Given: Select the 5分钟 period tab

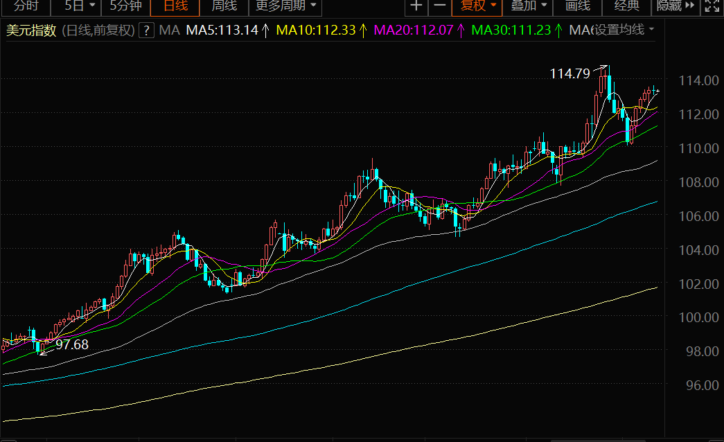Looking at the screenshot, I should (125, 6).
